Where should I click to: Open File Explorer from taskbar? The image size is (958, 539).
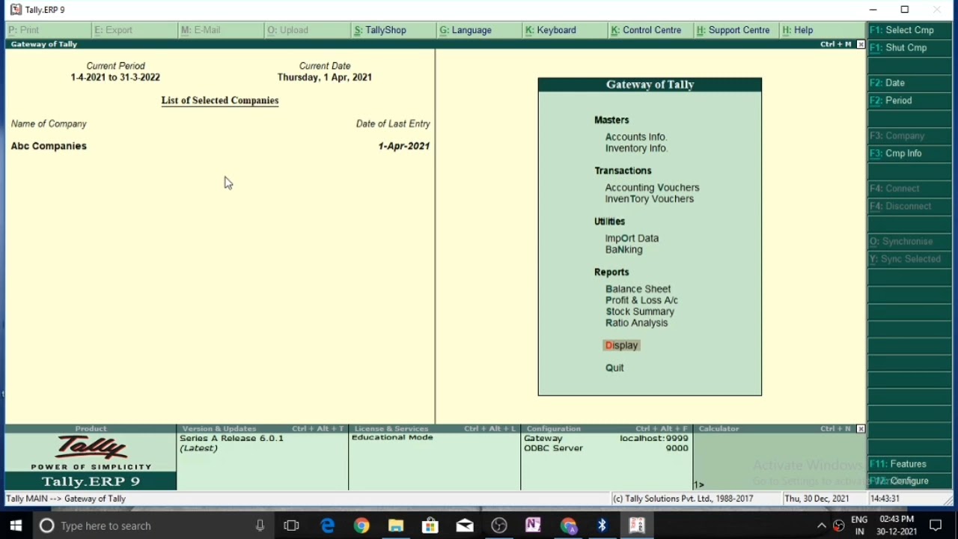(396, 526)
